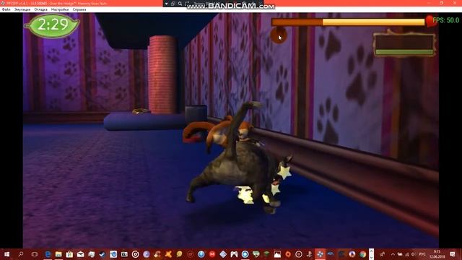Open the Mail app on the taskbar

coord(80,254)
